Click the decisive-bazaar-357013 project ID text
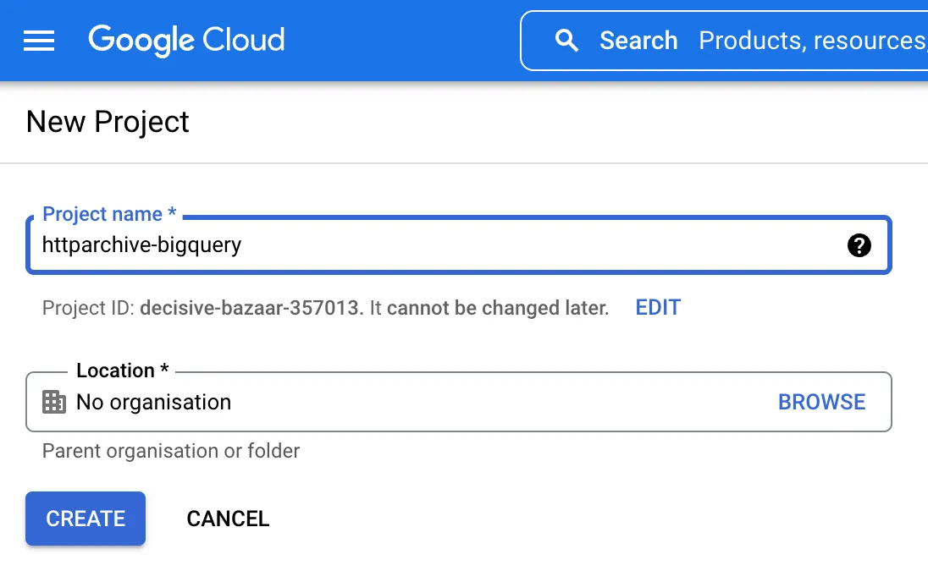The width and height of the screenshot is (928, 582). [x=250, y=308]
